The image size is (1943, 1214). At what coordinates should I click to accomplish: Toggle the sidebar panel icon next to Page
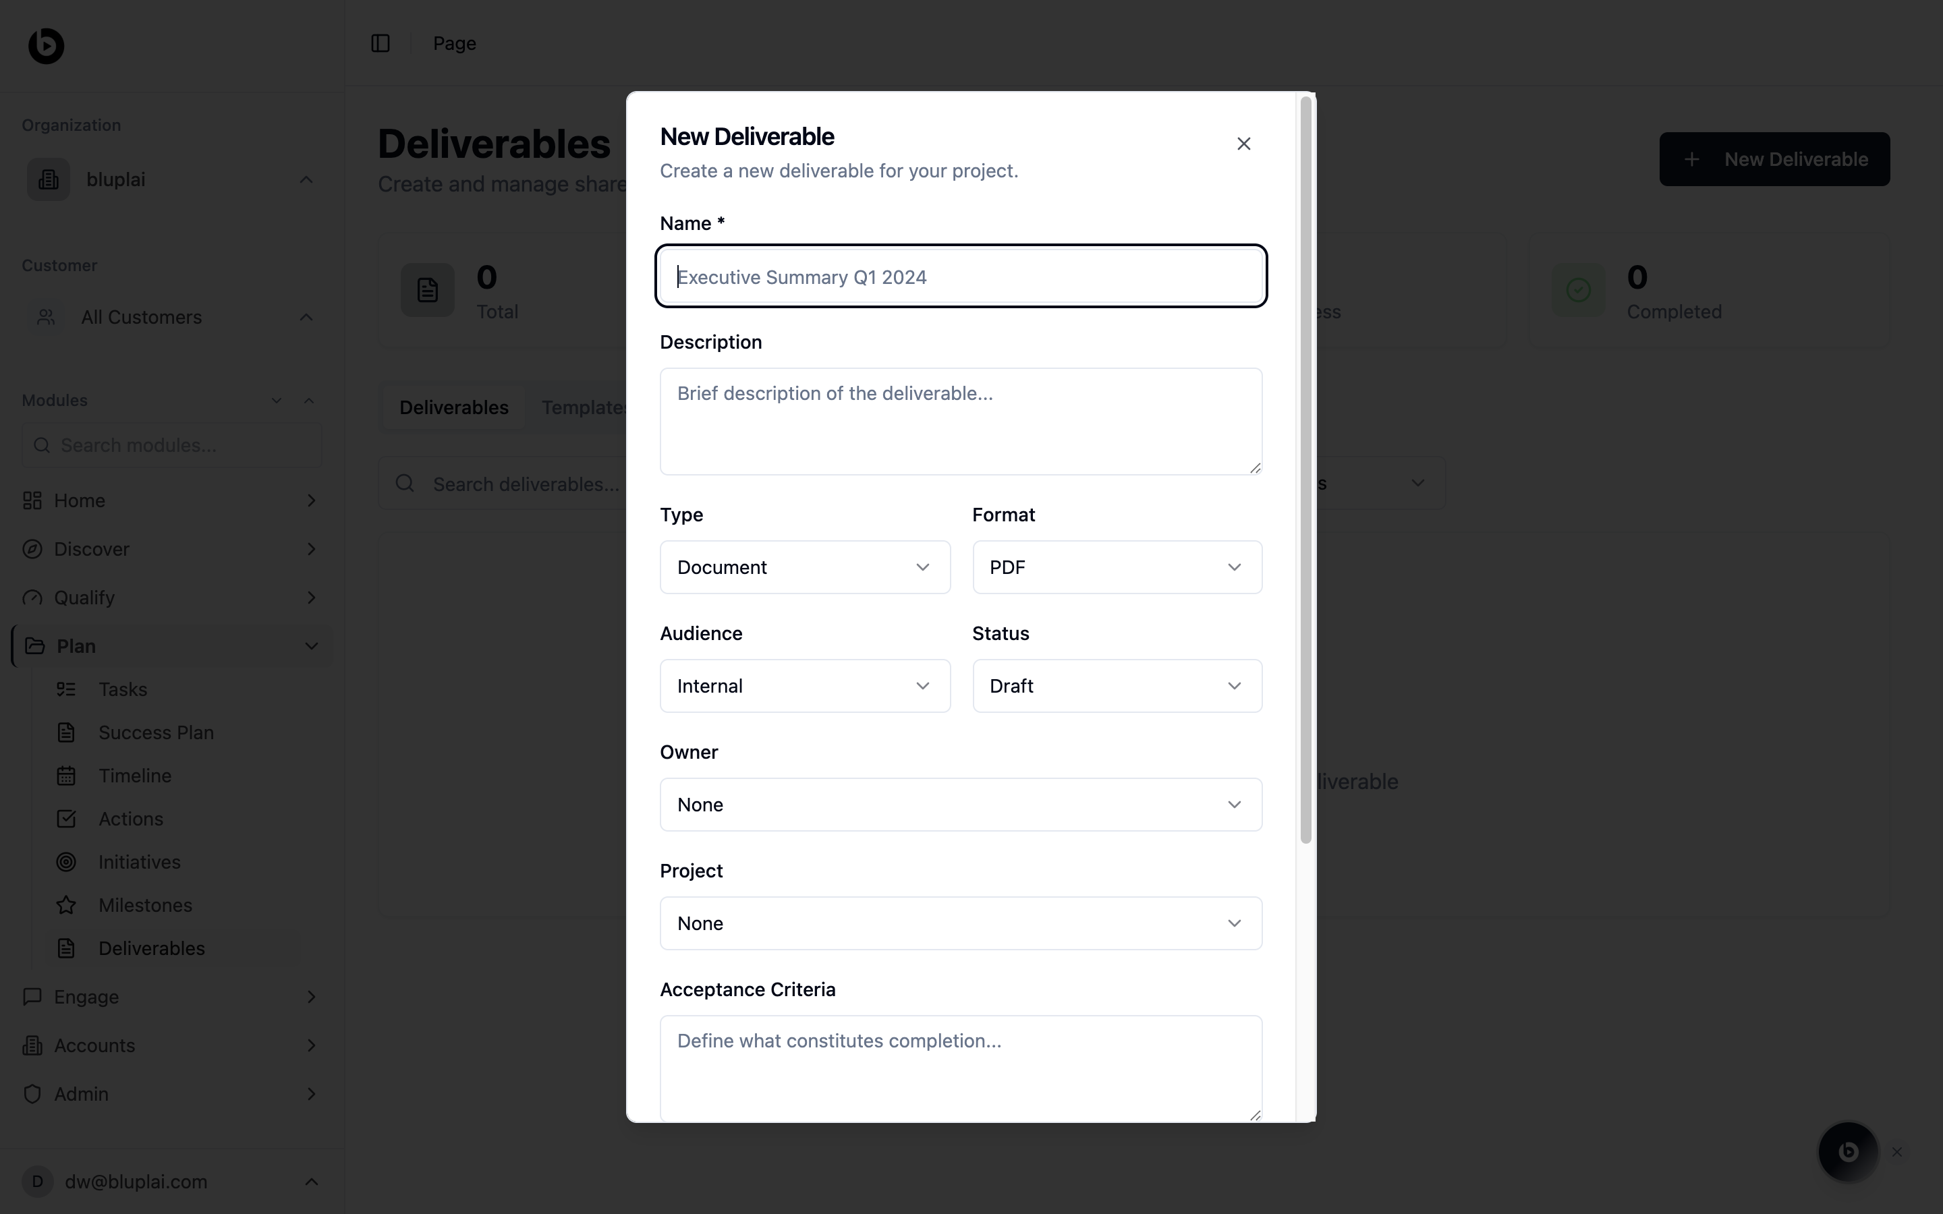point(381,43)
